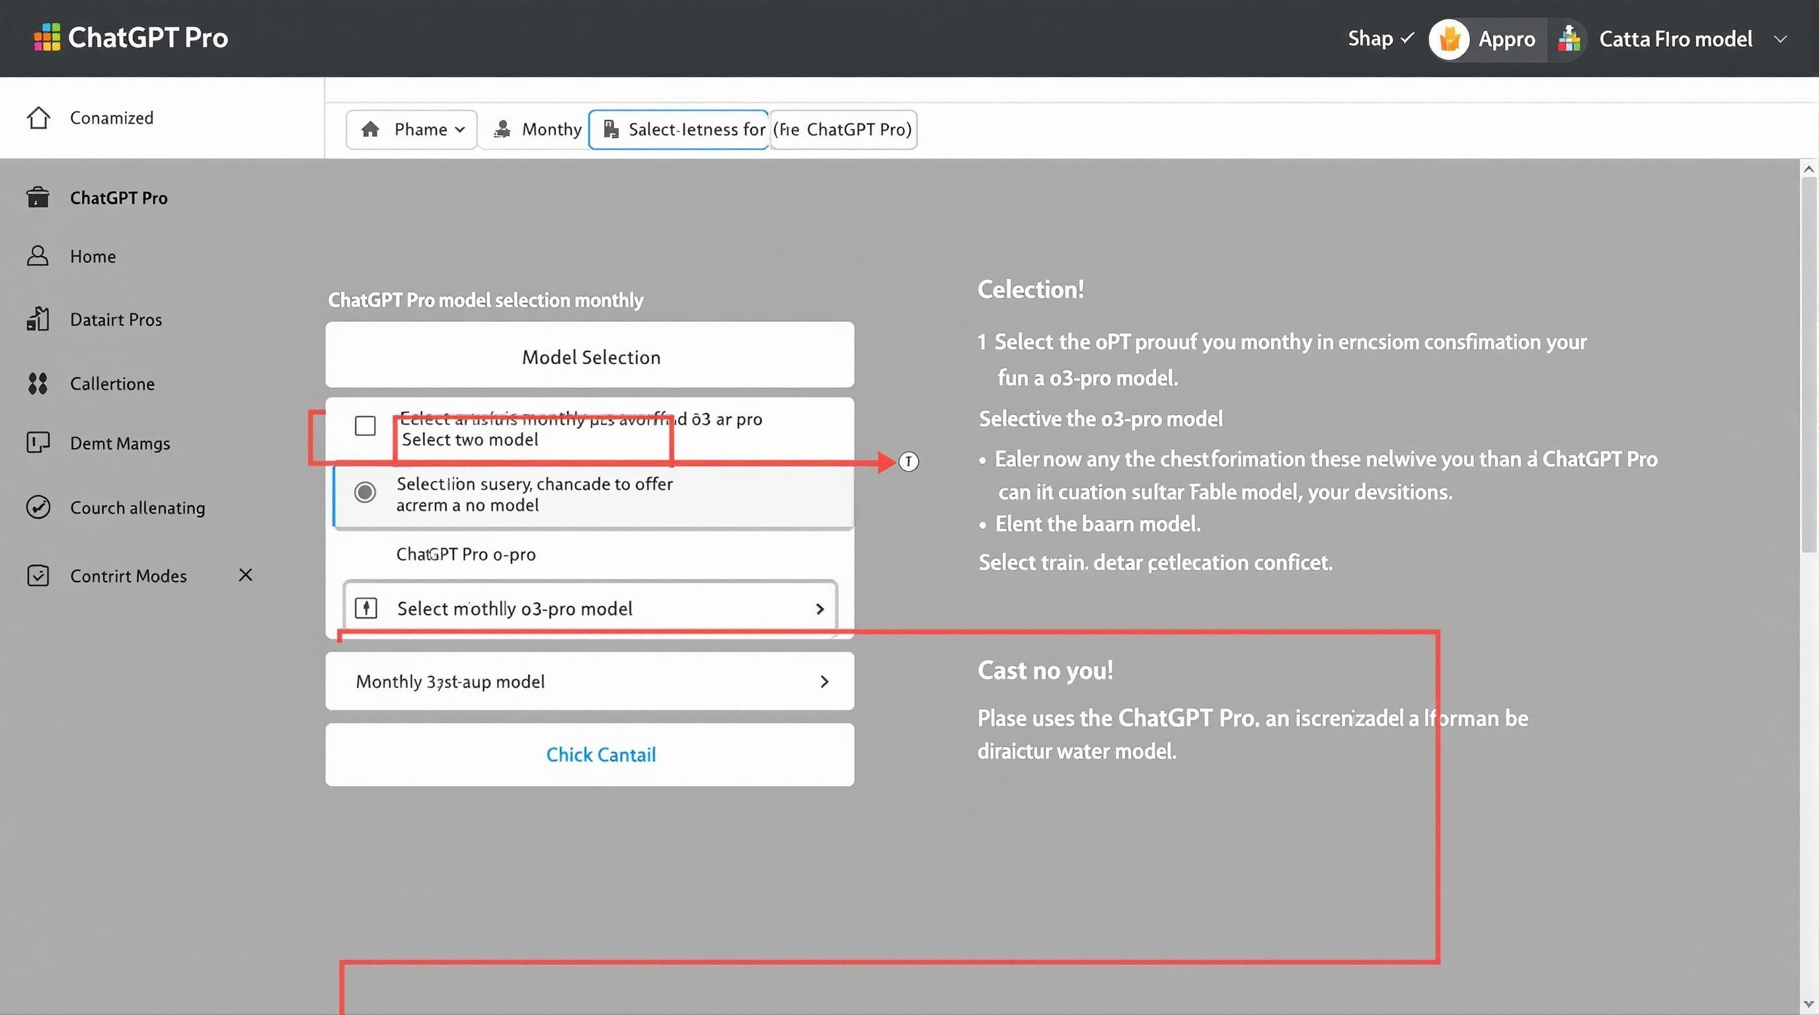Click the house icon in Phame breadcrumb
The width and height of the screenshot is (1819, 1015).
[370, 129]
